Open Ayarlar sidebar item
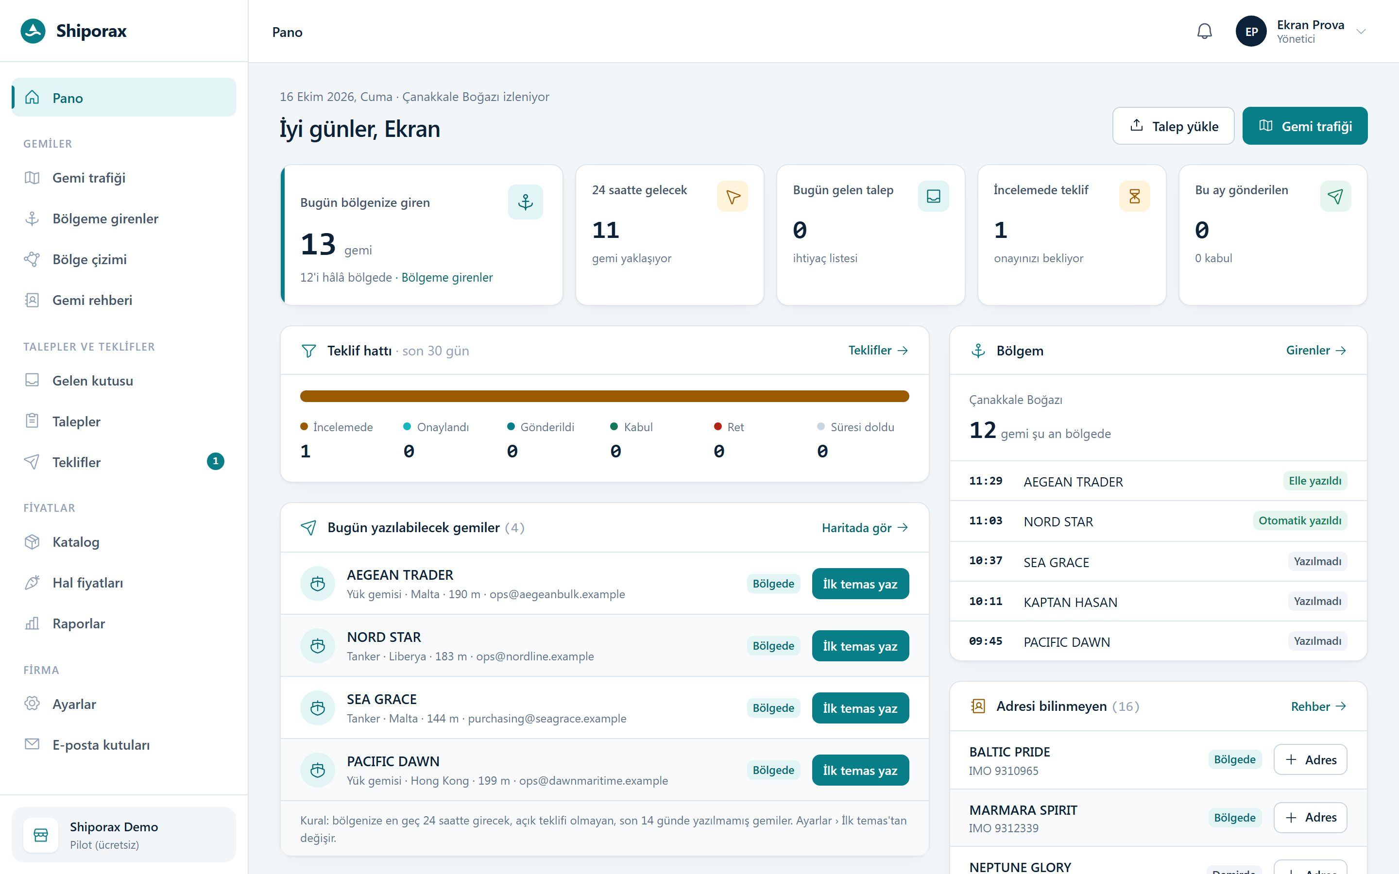 (124, 704)
